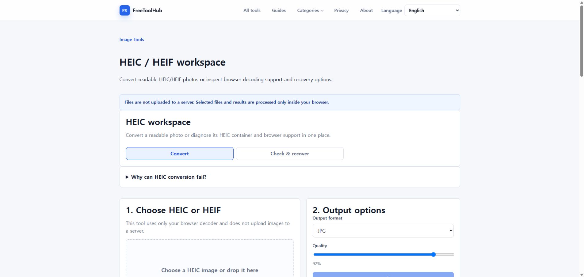Expand 'Why can HEIC conversion fail?'

[290, 177]
